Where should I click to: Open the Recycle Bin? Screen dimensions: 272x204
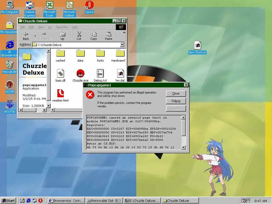(x=10, y=67)
